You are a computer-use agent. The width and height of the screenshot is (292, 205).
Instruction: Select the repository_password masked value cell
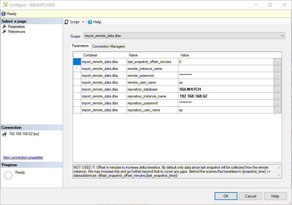pyautogui.click(x=226, y=103)
